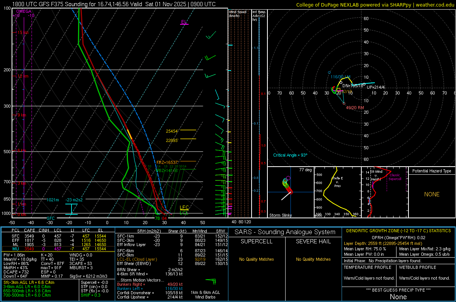Click the Theta-E v. Pres label

337,182
